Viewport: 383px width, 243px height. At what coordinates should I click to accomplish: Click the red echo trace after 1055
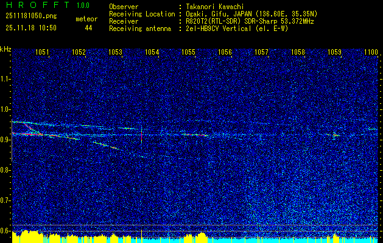195,134
